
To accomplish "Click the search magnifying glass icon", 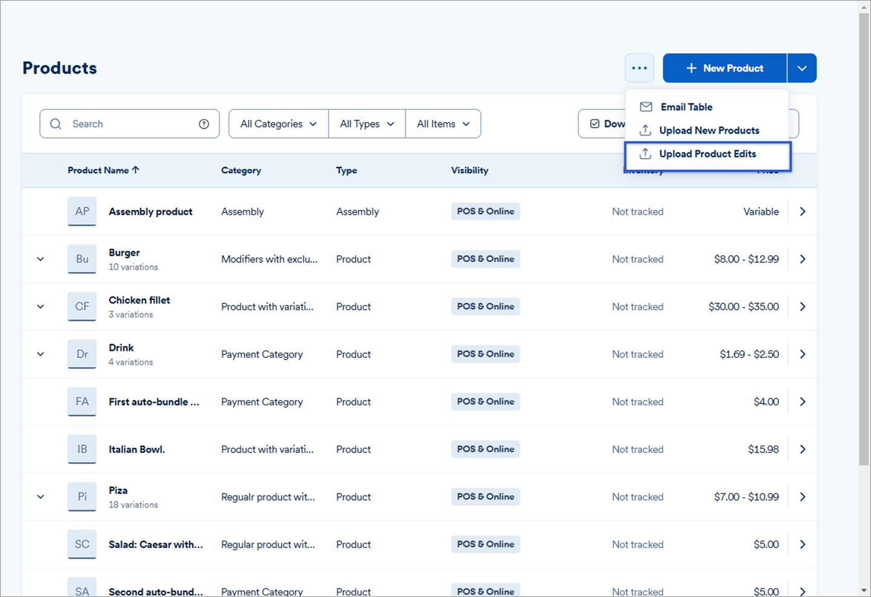I will pos(56,123).
